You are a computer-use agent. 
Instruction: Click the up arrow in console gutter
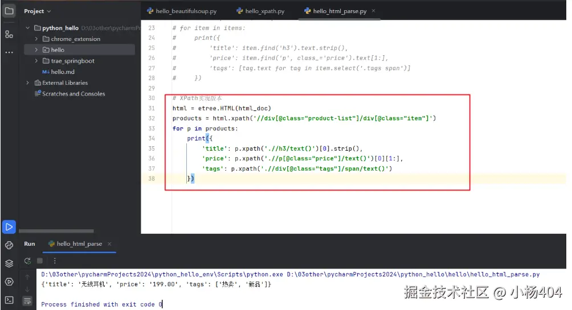coord(27,277)
